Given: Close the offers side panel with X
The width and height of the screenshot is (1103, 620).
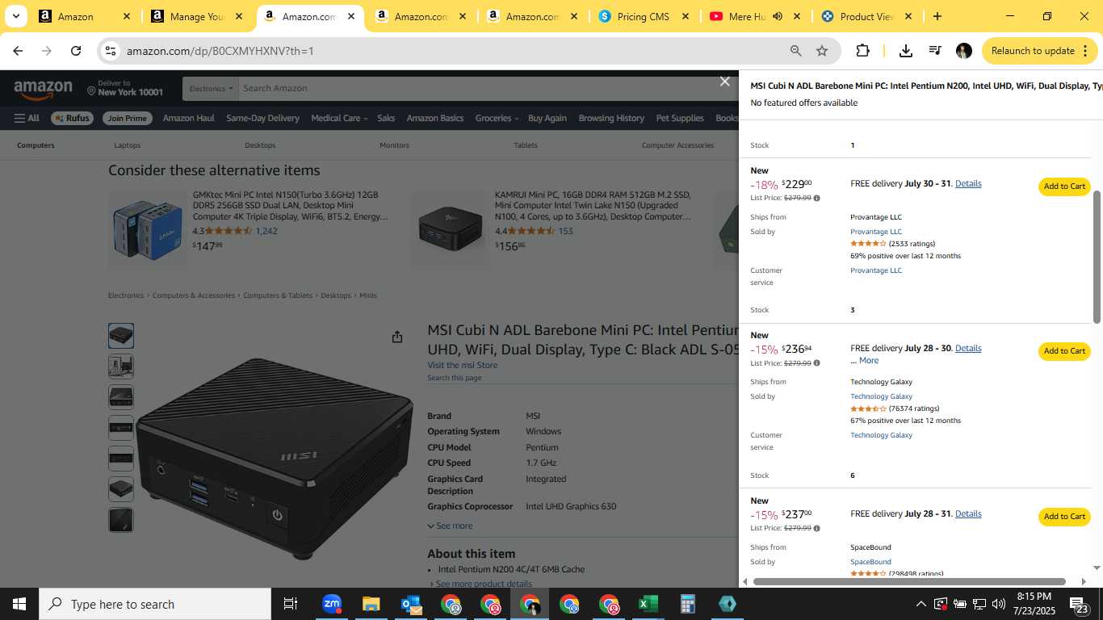Looking at the screenshot, I should click(724, 82).
